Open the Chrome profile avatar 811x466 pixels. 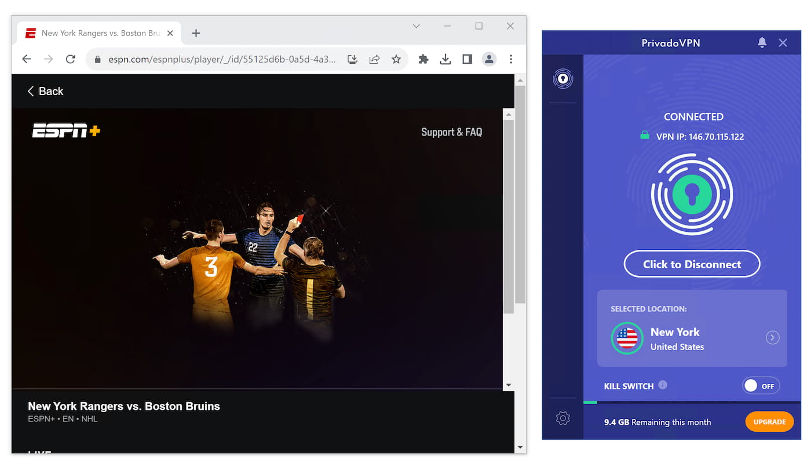(489, 59)
